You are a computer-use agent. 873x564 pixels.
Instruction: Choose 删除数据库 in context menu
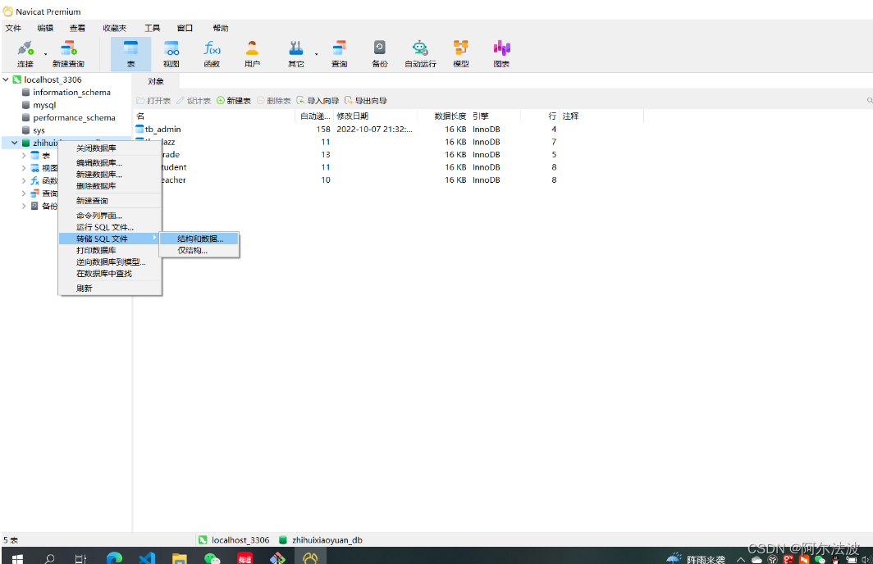(110, 186)
